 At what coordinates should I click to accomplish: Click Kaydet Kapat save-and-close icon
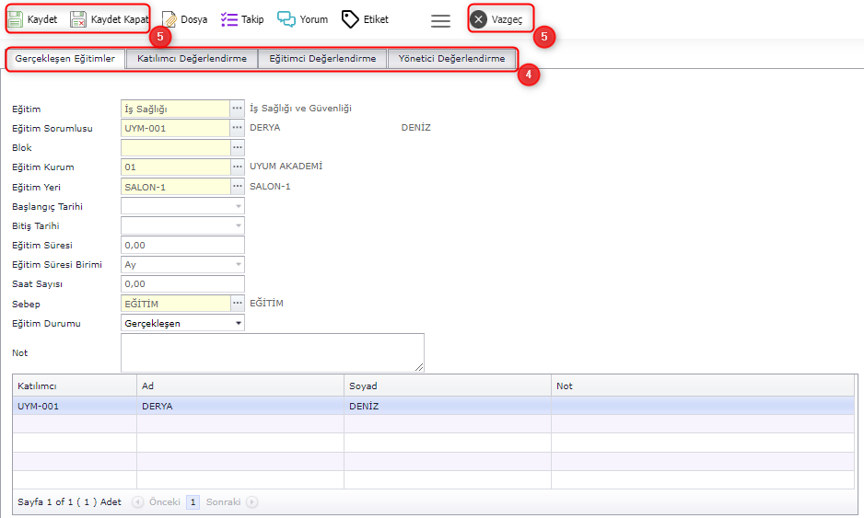(78, 19)
